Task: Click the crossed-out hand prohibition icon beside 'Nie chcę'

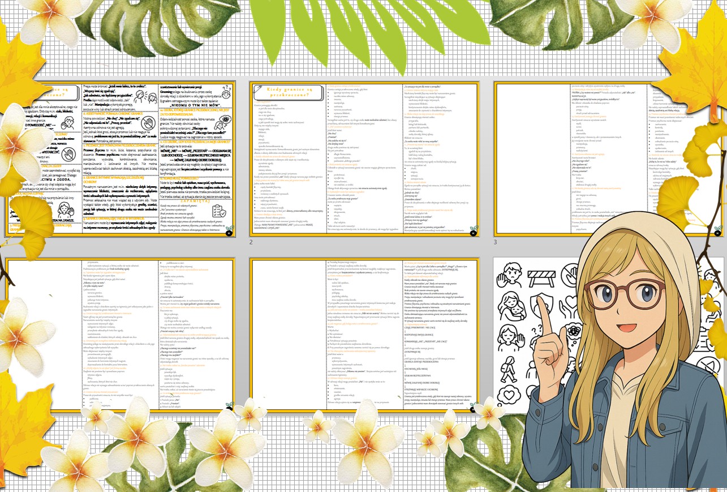Action: pos(149,124)
